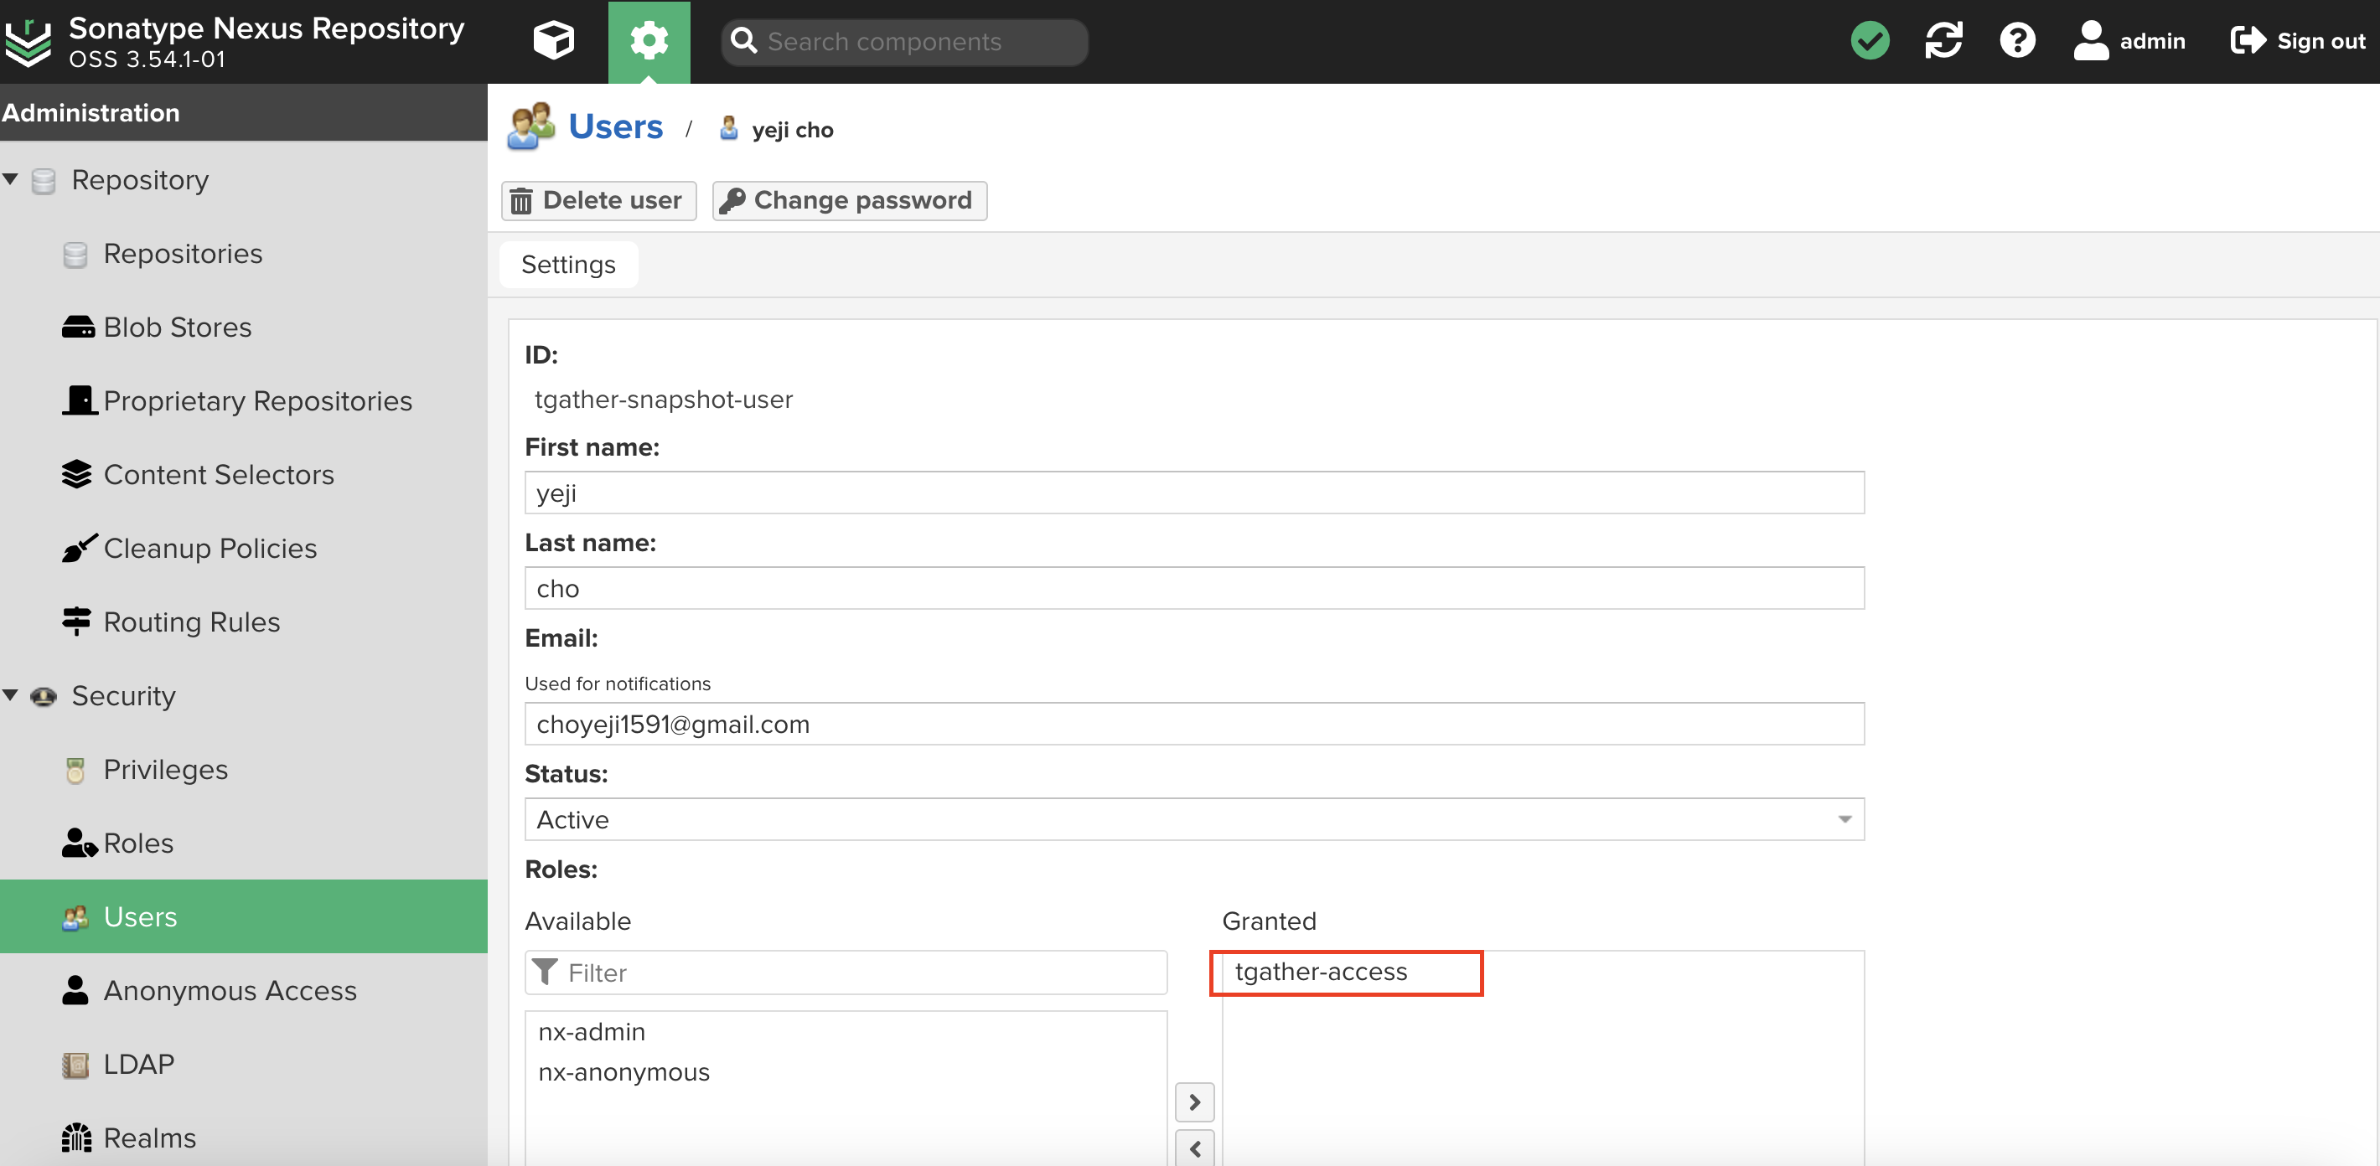Edit the Email field

(x=1193, y=724)
